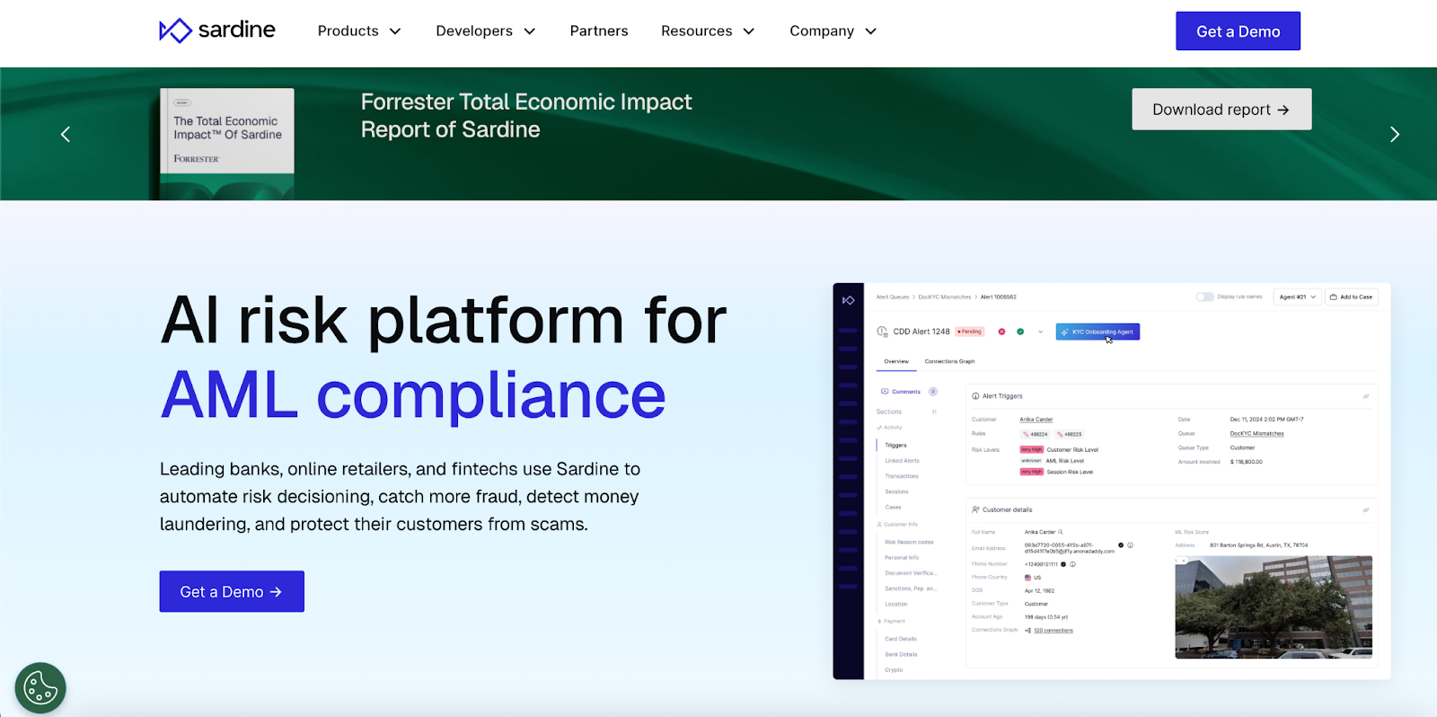Click the hero Get a Demo button
Viewport: 1437px width, 717px height.
click(232, 591)
